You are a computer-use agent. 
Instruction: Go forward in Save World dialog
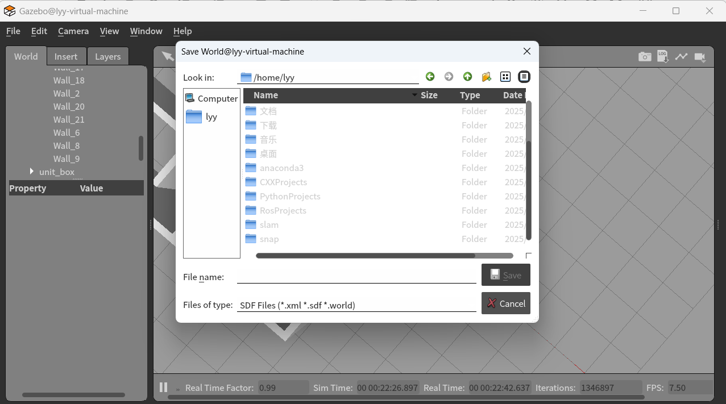(x=449, y=77)
